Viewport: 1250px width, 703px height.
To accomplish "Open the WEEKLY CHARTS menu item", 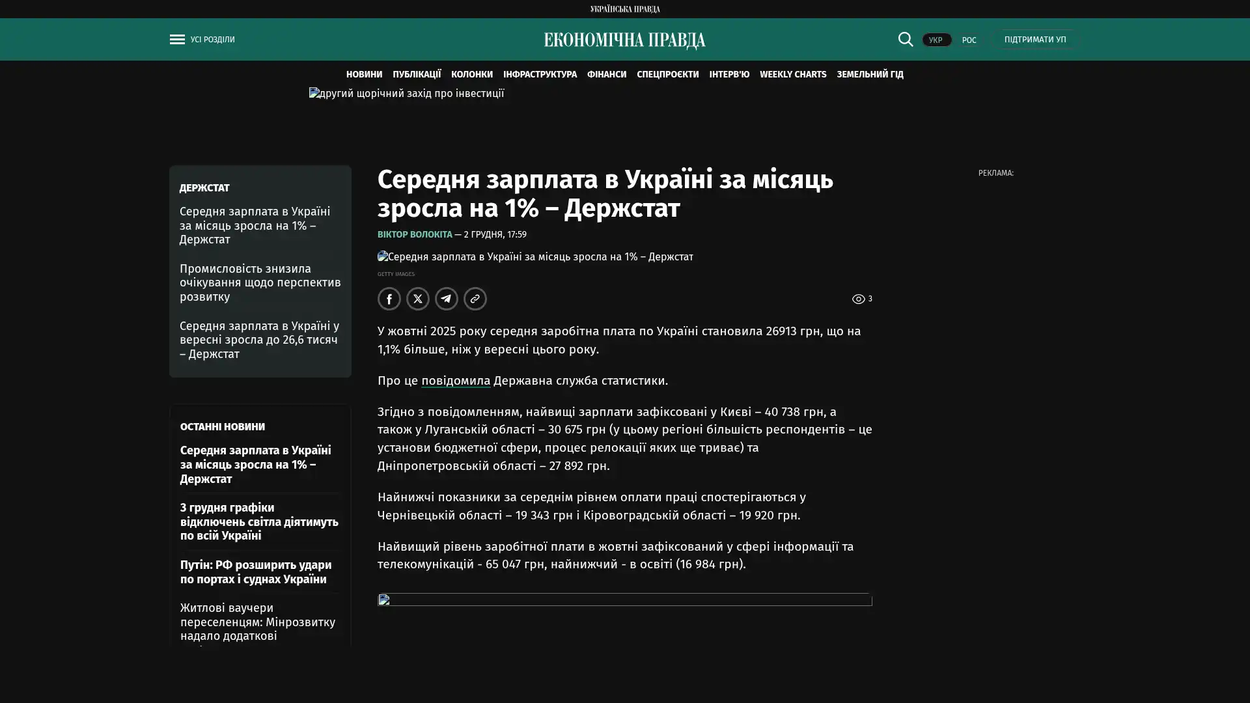I will [x=792, y=75].
